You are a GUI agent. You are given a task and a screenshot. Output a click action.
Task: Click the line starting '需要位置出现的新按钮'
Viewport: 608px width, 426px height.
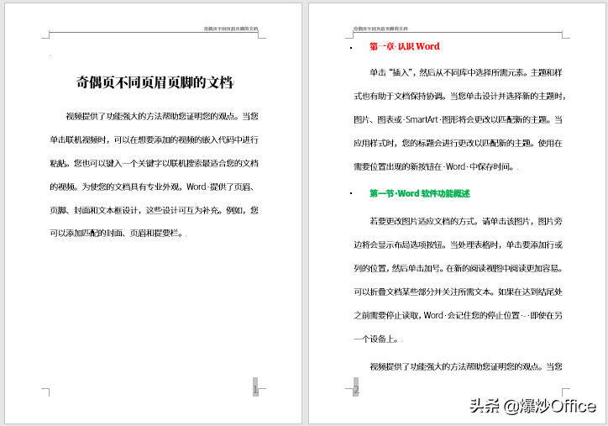click(435, 167)
